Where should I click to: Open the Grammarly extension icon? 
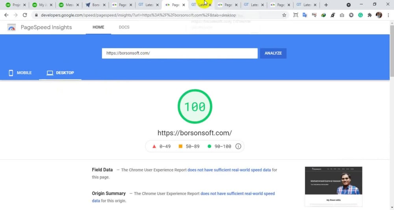tap(361, 15)
